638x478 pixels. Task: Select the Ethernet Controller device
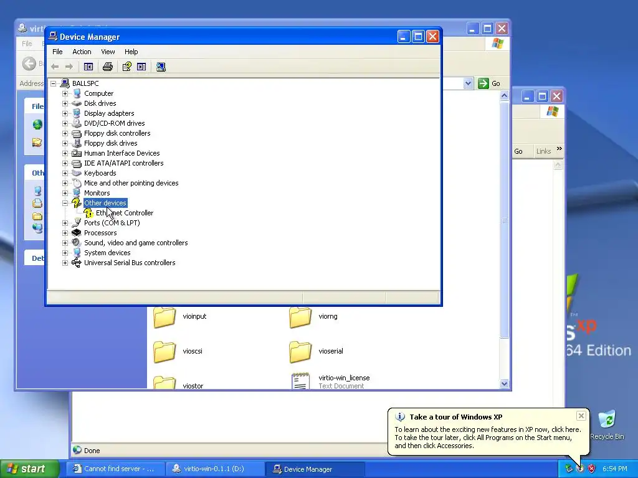pyautogui.click(x=125, y=213)
